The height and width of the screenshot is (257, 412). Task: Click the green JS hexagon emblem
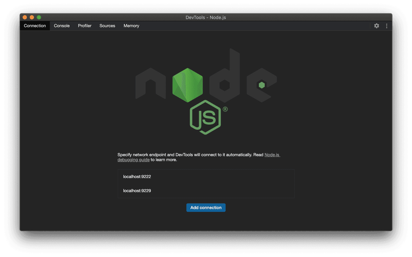[206, 117]
